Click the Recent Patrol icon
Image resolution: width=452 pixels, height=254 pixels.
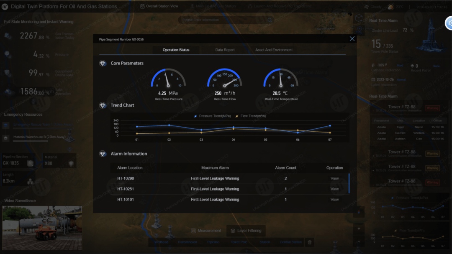tap(412, 66)
